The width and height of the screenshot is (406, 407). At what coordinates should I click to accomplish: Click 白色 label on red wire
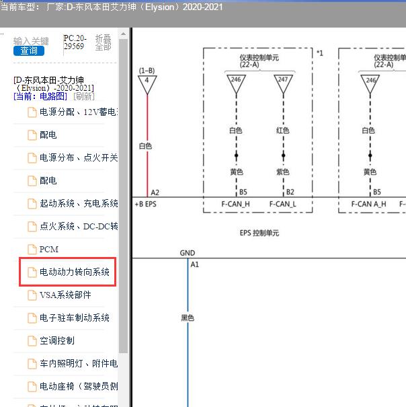coord(145,146)
